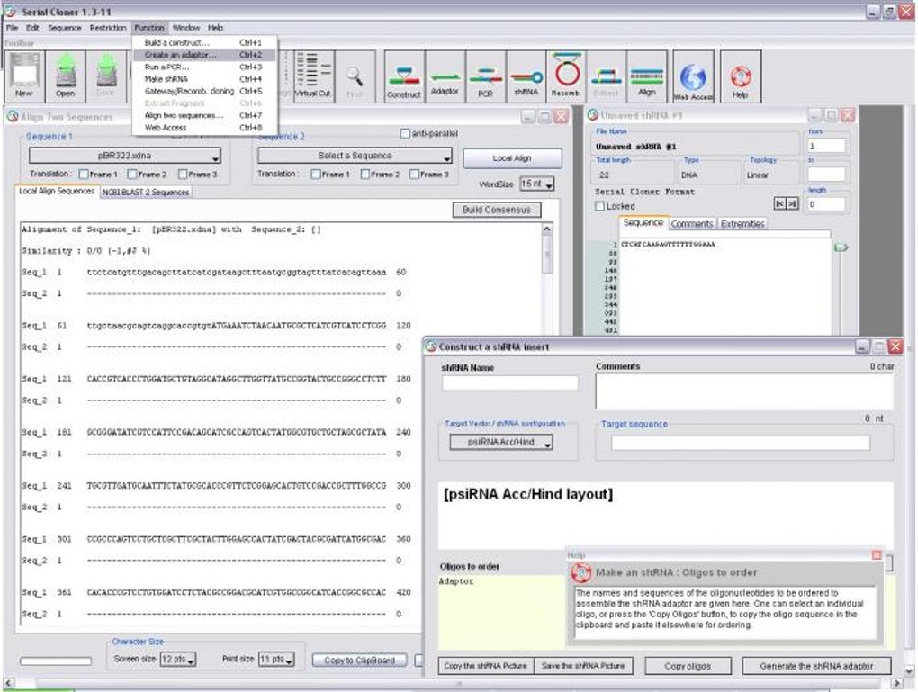Click the Save toolbar icon

coord(105,76)
